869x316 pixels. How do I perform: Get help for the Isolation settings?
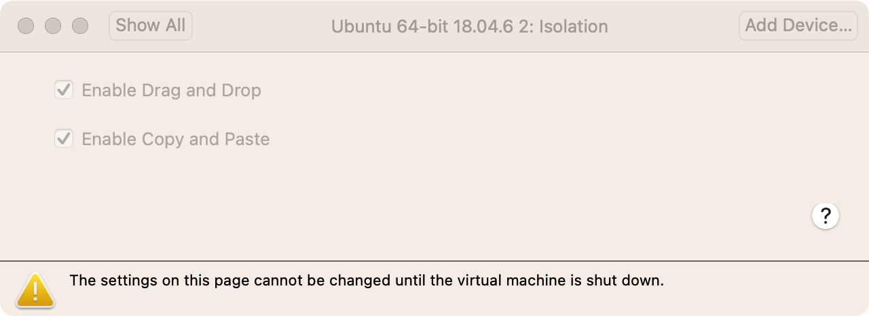pos(826,216)
